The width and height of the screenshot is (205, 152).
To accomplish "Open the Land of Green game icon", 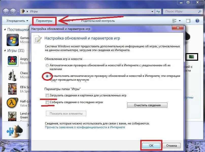I will click(x=12, y=116).
